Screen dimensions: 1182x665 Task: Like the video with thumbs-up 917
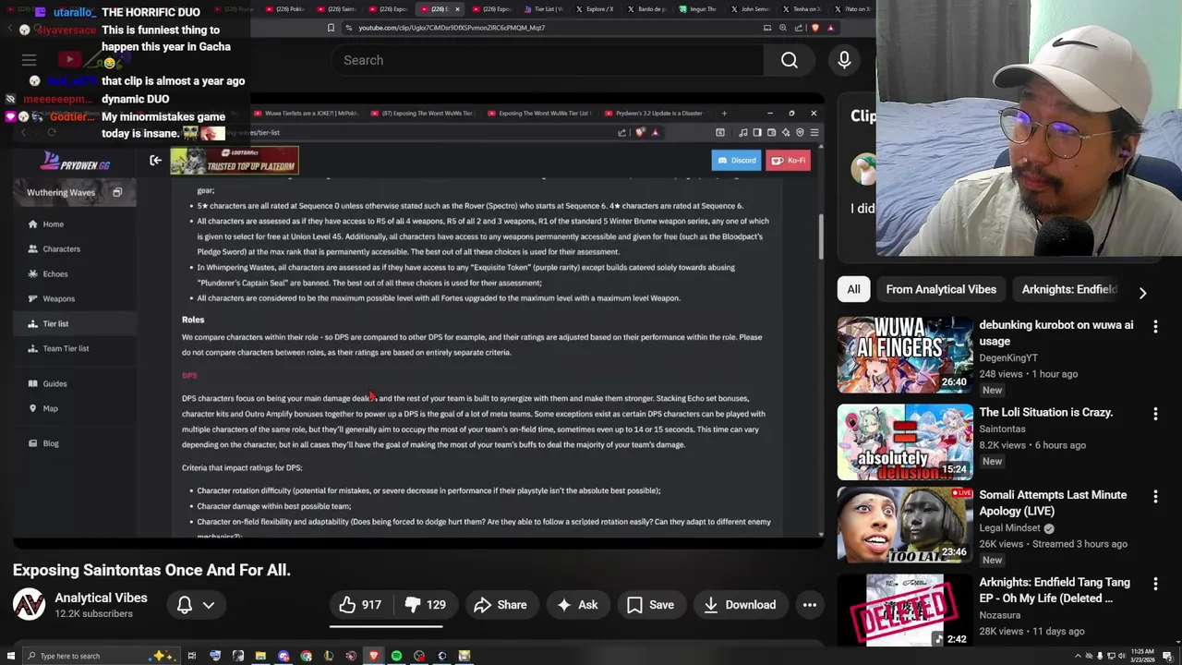click(x=359, y=605)
